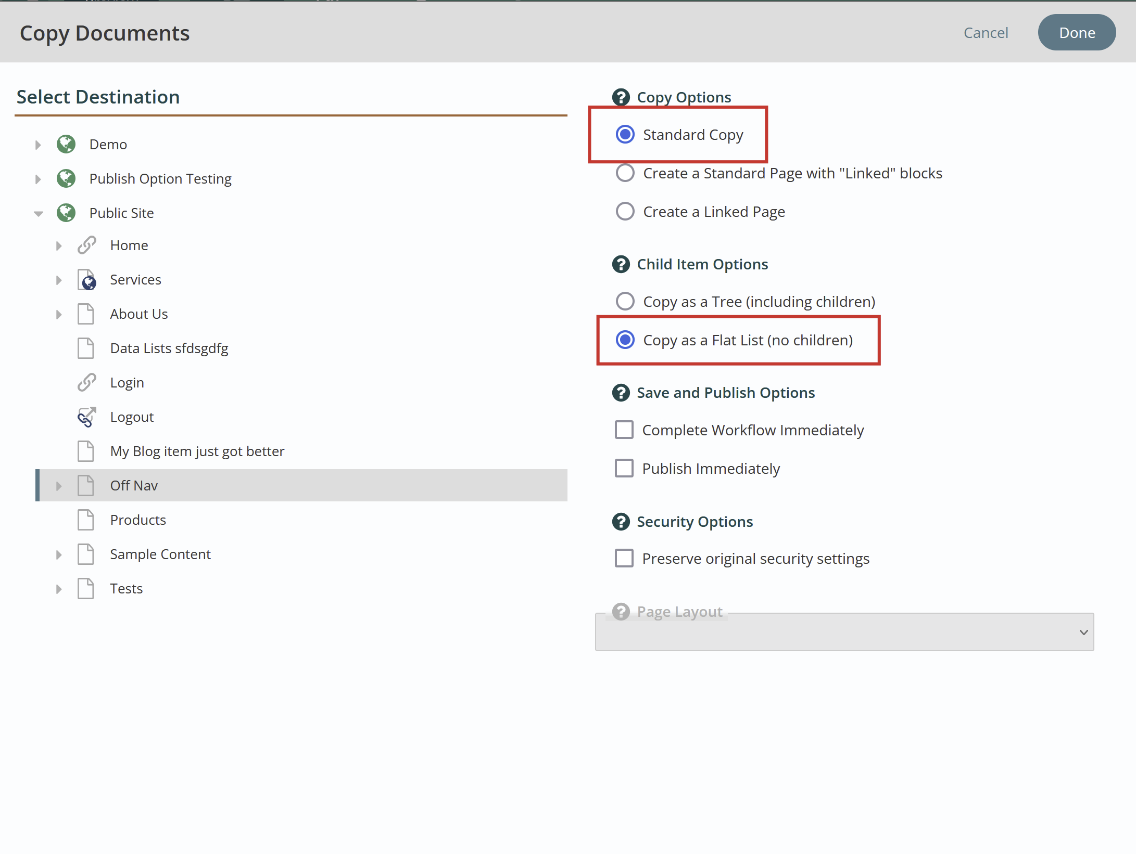Open help for Security Options
This screenshot has width=1136, height=854.
[x=621, y=522]
